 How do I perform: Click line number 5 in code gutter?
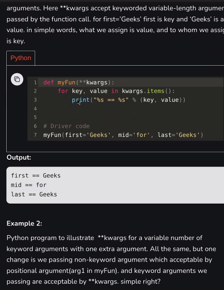click(35, 117)
